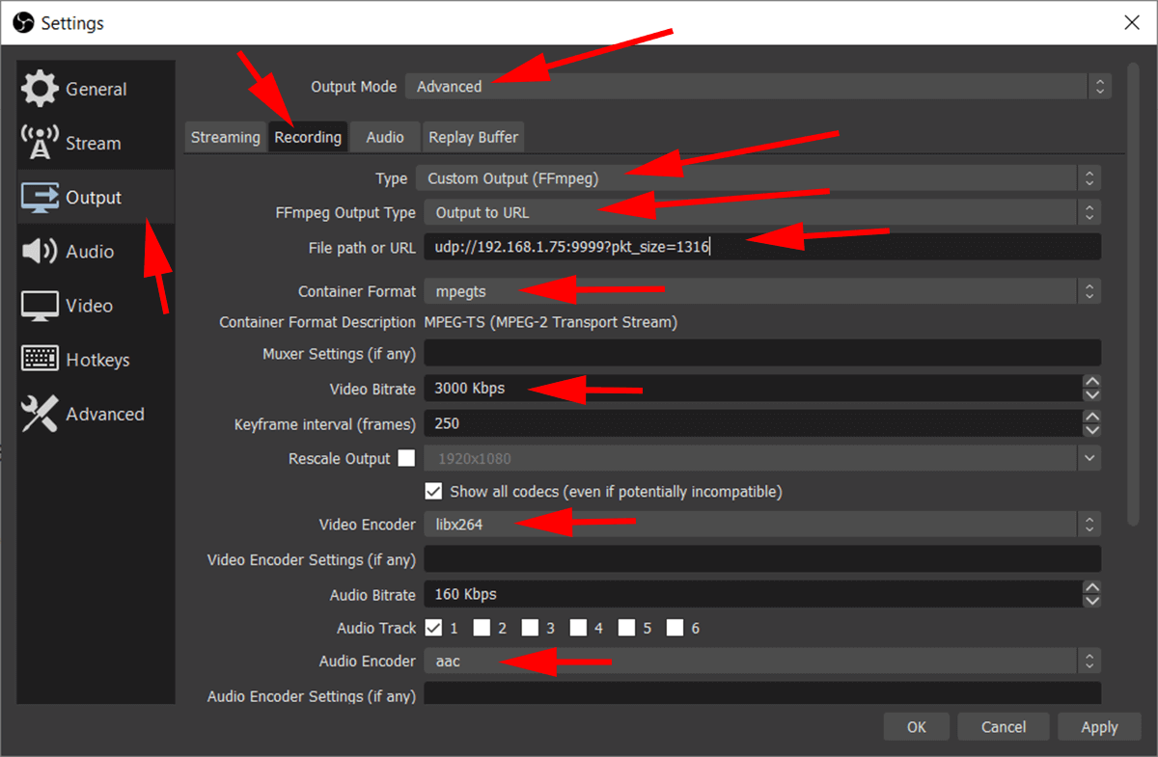
Task: Open Stream settings label
Action: [93, 143]
